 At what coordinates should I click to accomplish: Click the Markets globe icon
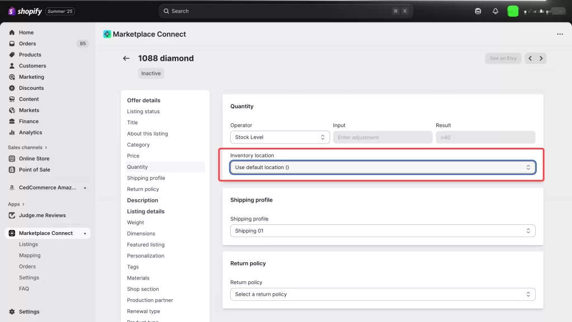(12, 110)
